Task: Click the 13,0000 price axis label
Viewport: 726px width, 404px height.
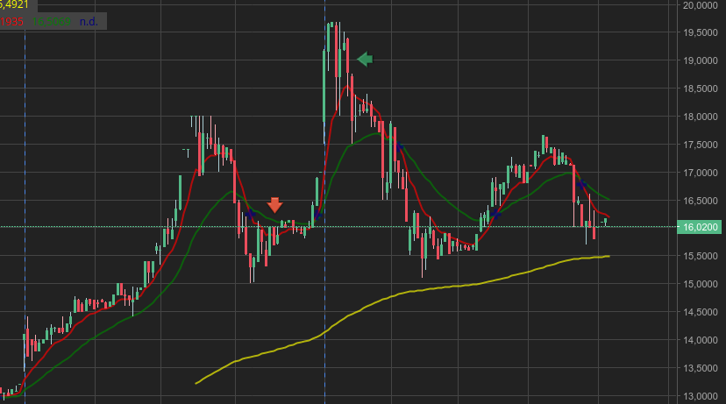Action: (701, 395)
